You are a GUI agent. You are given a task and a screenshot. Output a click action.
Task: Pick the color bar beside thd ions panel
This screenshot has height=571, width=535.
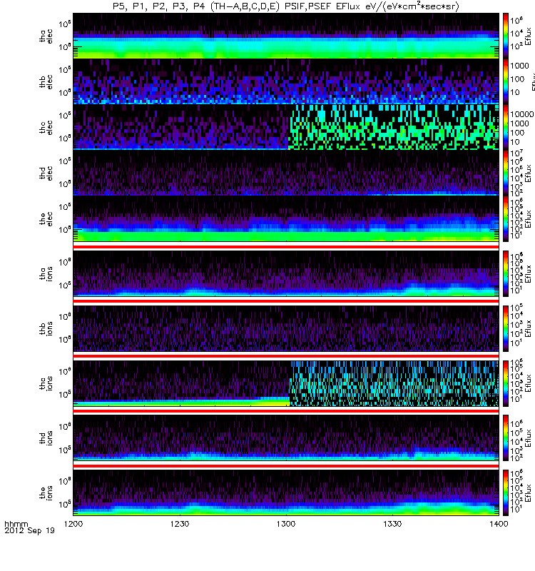point(506,438)
